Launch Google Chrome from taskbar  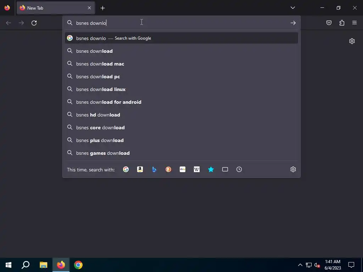78,265
